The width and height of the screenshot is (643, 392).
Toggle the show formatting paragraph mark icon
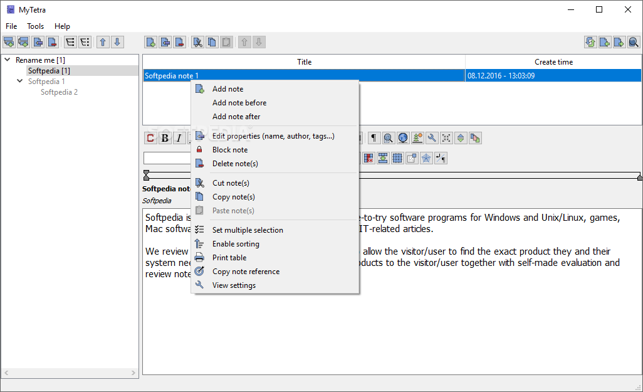coord(374,138)
